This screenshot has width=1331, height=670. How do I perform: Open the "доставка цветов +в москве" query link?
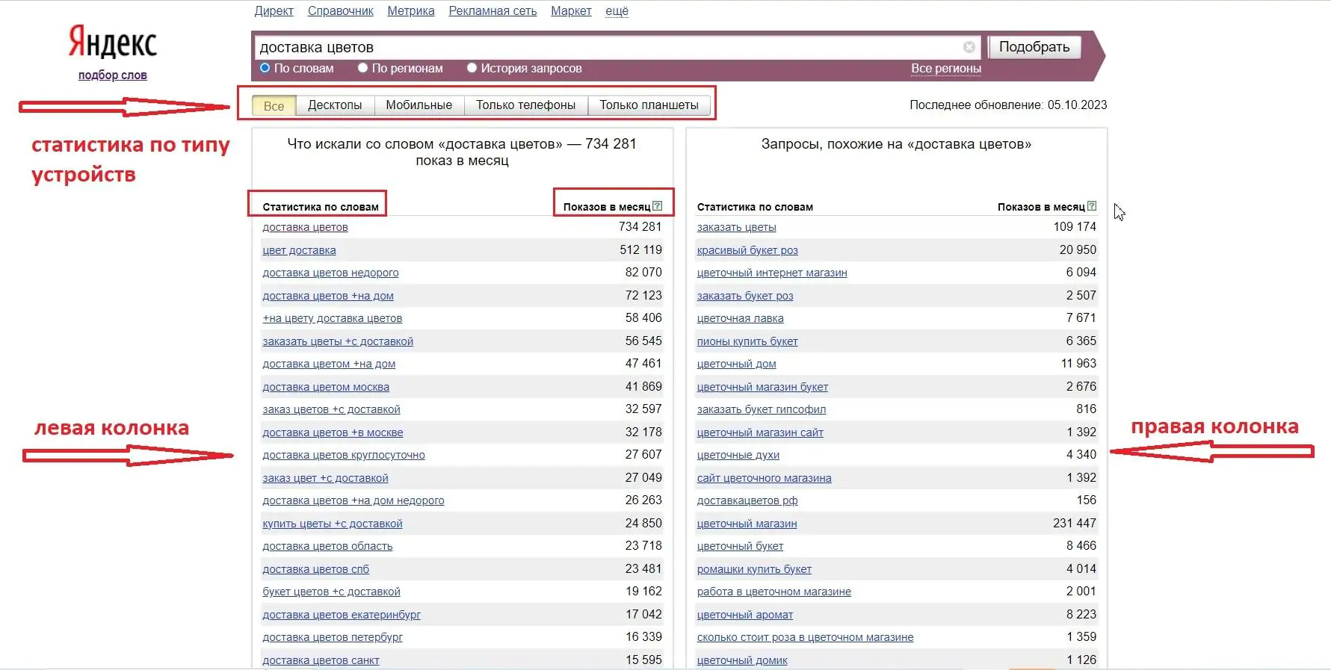coord(333,432)
